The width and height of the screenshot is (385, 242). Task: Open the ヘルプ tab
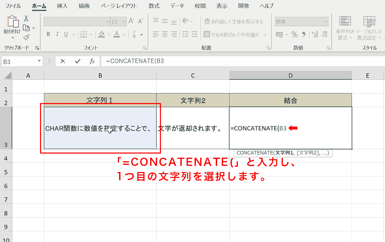[x=267, y=6]
